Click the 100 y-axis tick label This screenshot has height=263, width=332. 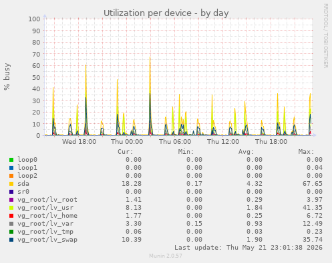pos(34,19)
